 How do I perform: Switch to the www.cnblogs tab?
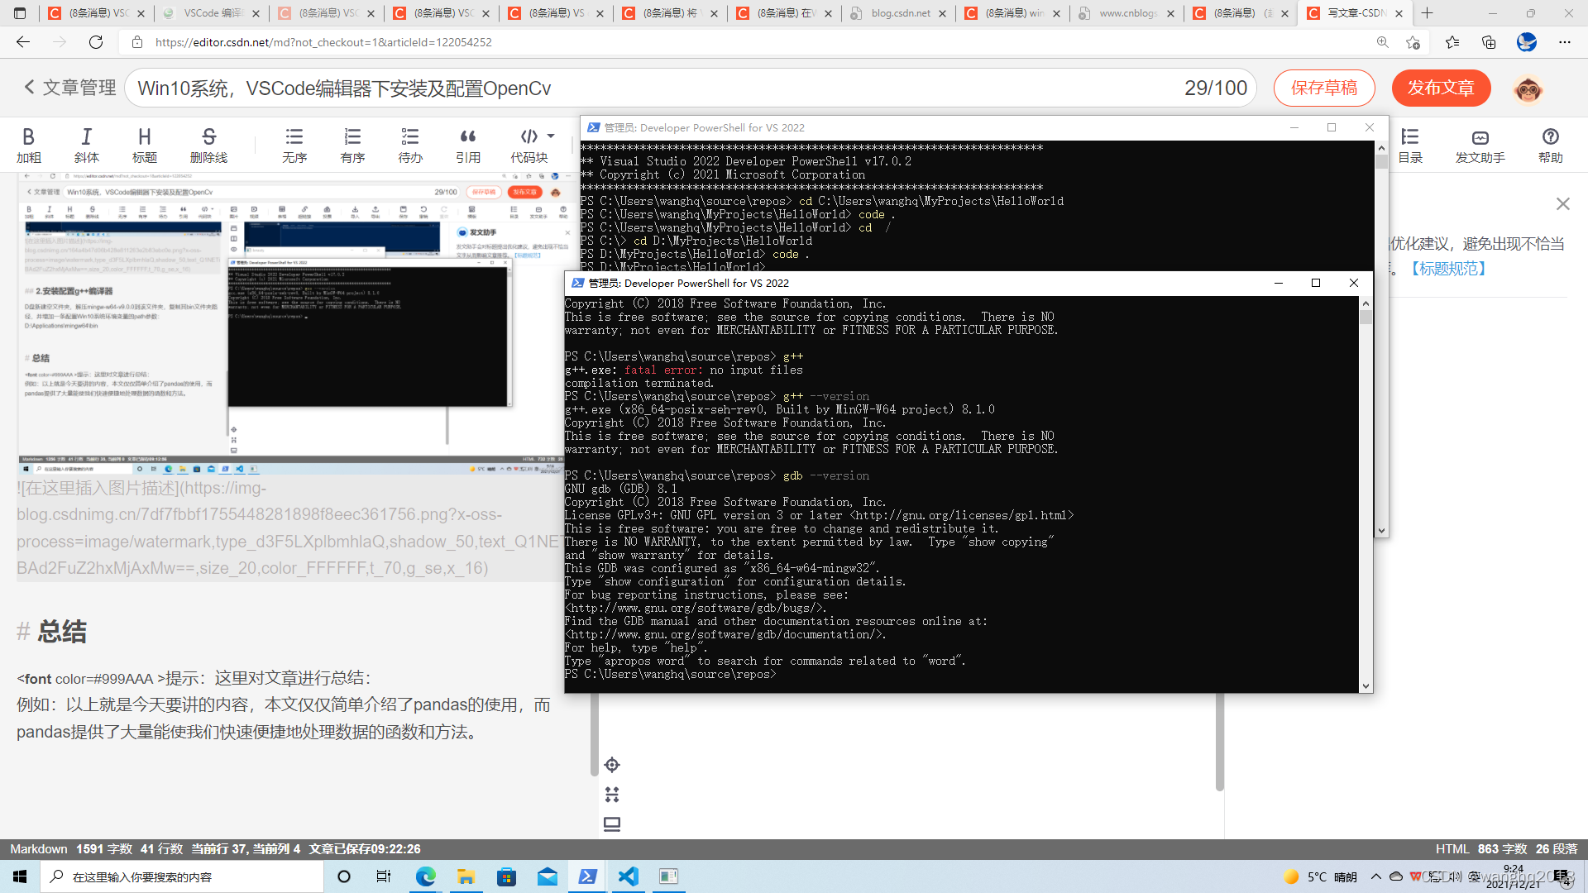(1126, 13)
